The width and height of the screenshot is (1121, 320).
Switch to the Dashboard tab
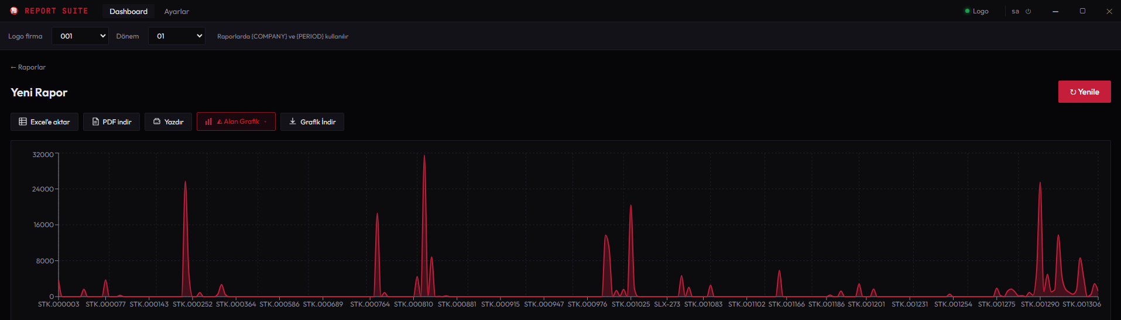(128, 11)
